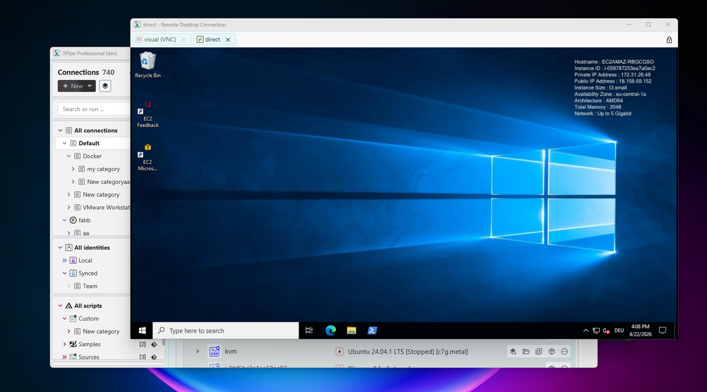Viewport: 707px width, 392px height.
Task: Open the New connection dropdown
Action: coord(77,86)
